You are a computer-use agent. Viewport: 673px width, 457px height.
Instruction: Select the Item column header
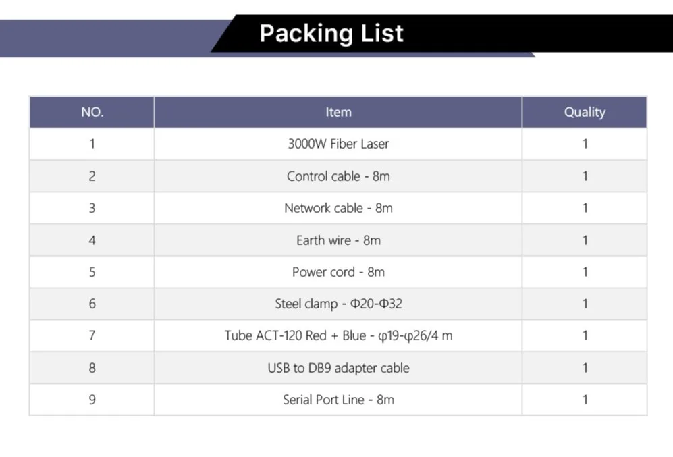tap(338, 112)
